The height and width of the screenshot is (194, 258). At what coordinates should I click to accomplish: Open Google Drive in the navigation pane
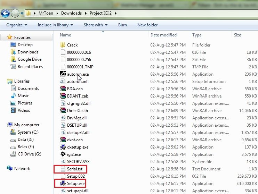30,59
